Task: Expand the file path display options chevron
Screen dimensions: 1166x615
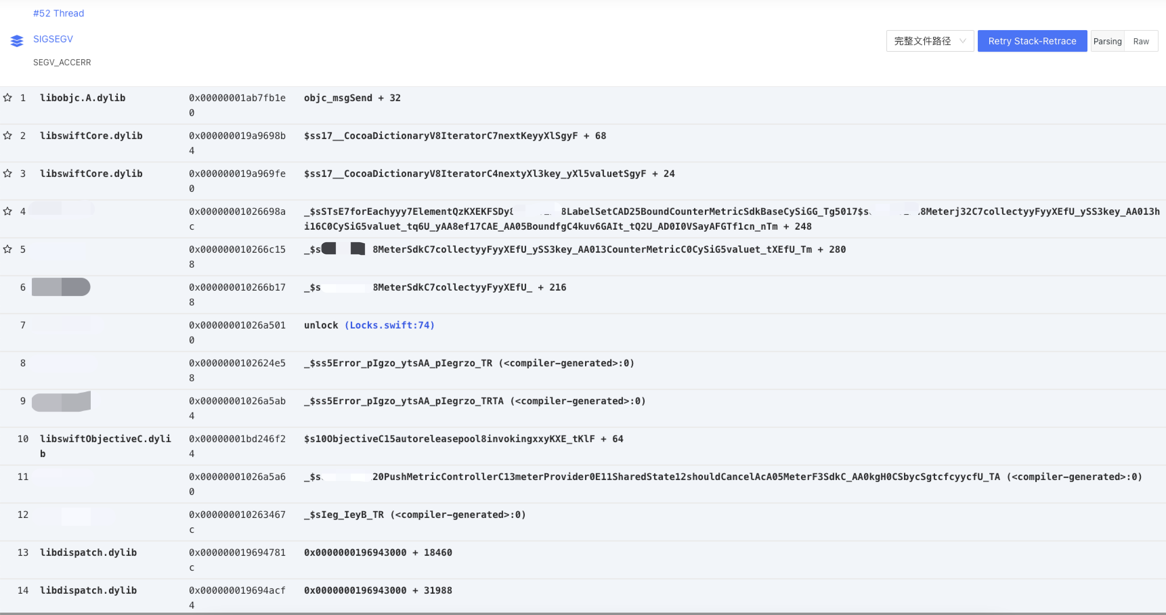Action: click(x=963, y=41)
